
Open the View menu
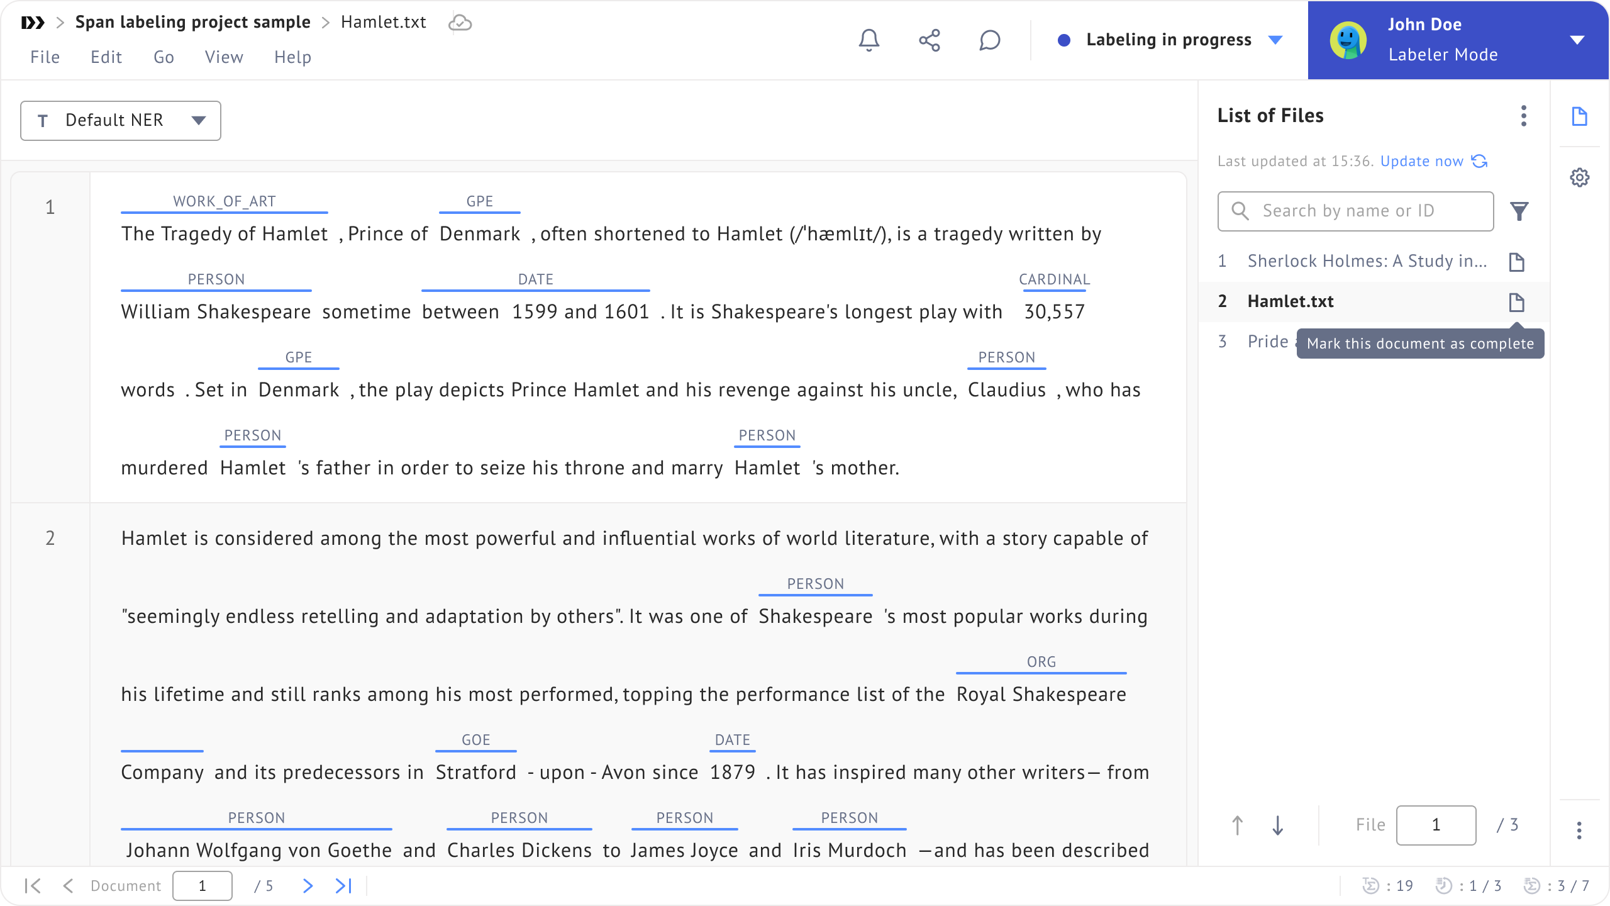click(224, 57)
